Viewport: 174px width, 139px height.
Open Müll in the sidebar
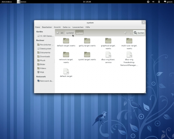[42, 72]
